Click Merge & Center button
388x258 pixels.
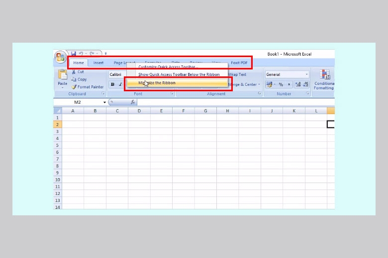click(x=242, y=84)
